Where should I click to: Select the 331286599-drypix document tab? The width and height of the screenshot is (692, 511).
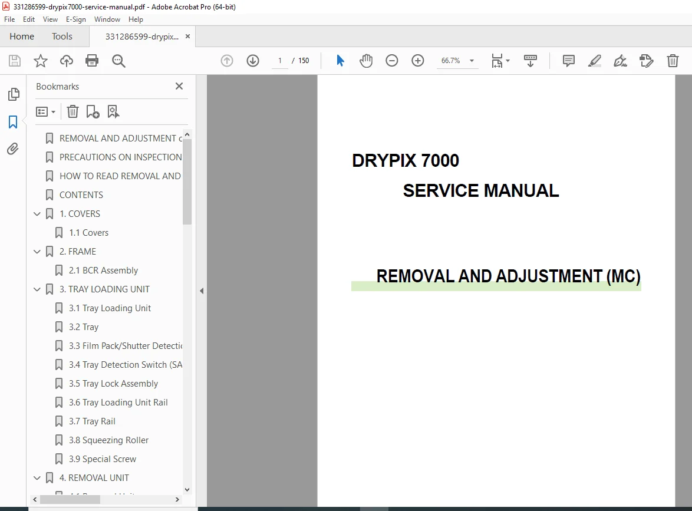point(141,37)
